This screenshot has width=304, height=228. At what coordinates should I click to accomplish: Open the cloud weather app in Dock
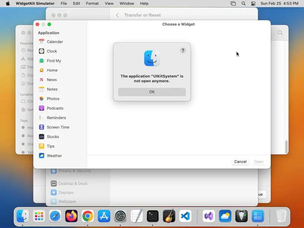[225, 216]
